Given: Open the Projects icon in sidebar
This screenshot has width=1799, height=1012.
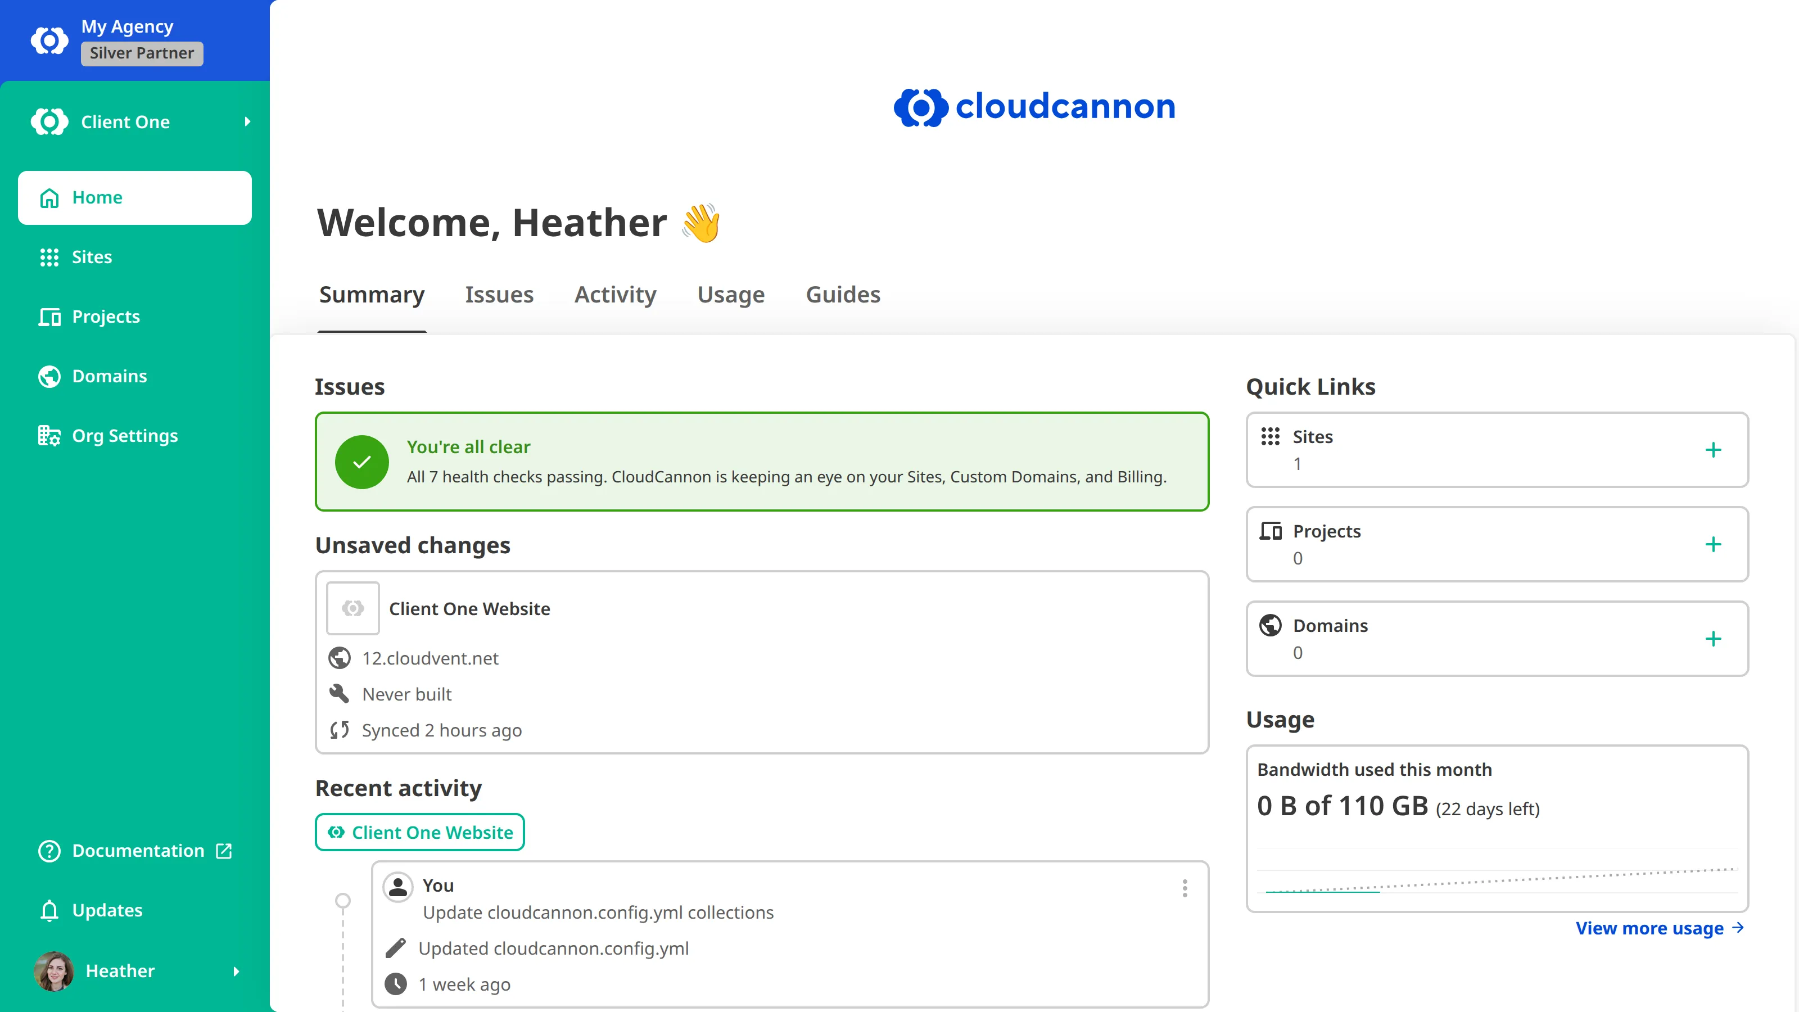Looking at the screenshot, I should (x=49, y=317).
